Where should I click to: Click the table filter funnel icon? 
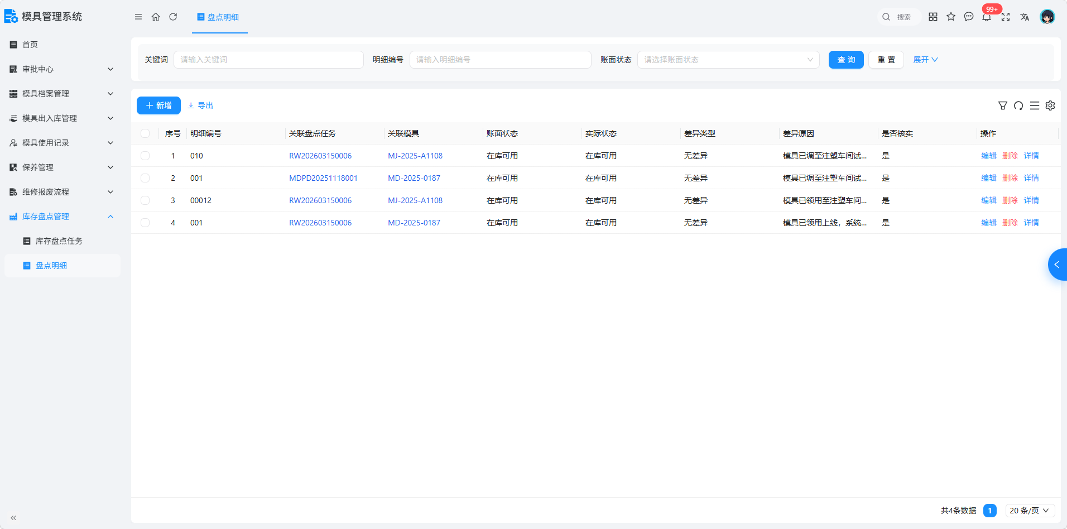(x=1003, y=105)
